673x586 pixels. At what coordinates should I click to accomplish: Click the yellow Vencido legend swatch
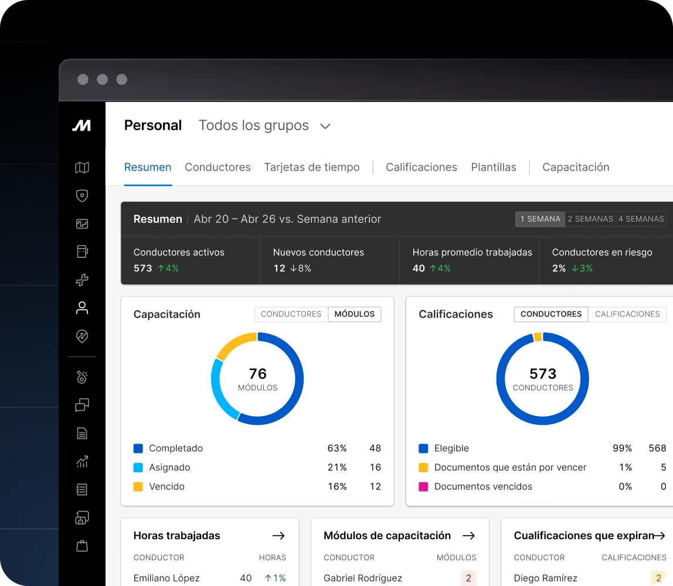pos(137,486)
